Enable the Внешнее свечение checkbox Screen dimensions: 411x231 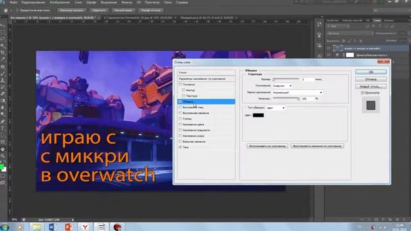180,141
